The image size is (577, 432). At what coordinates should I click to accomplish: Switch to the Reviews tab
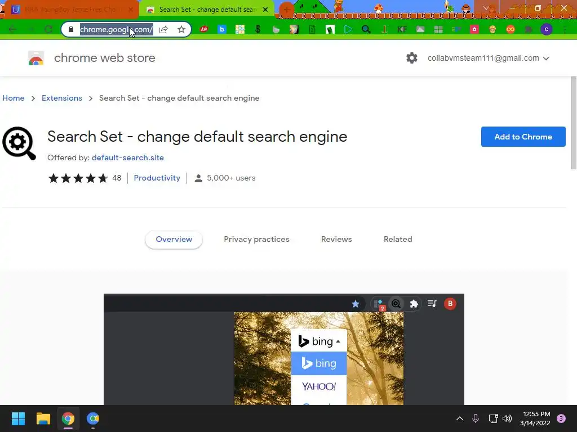(336, 239)
